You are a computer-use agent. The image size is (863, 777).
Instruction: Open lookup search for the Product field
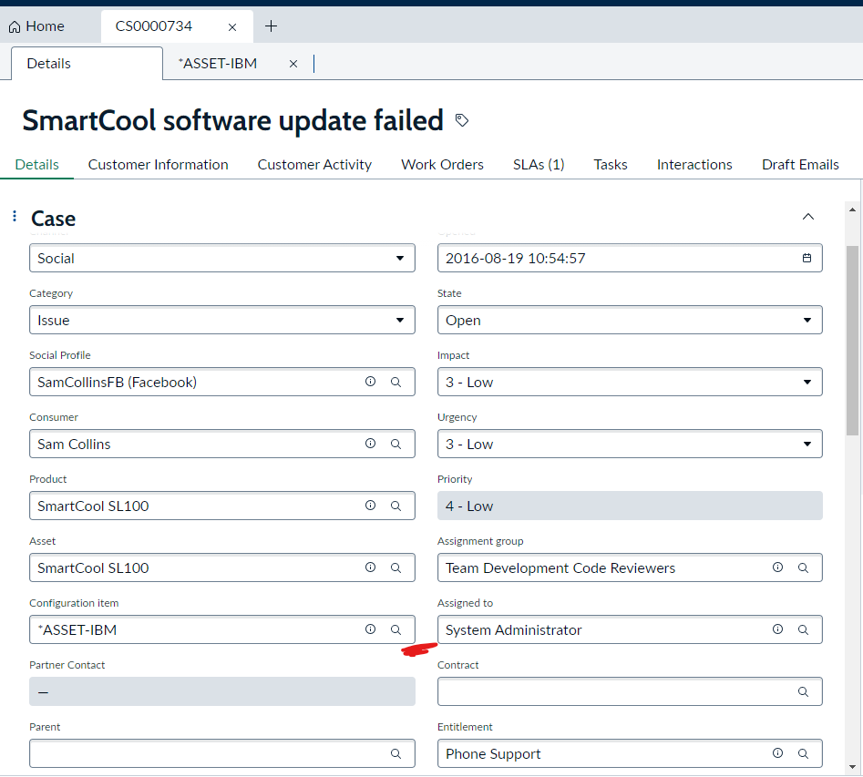(x=396, y=506)
